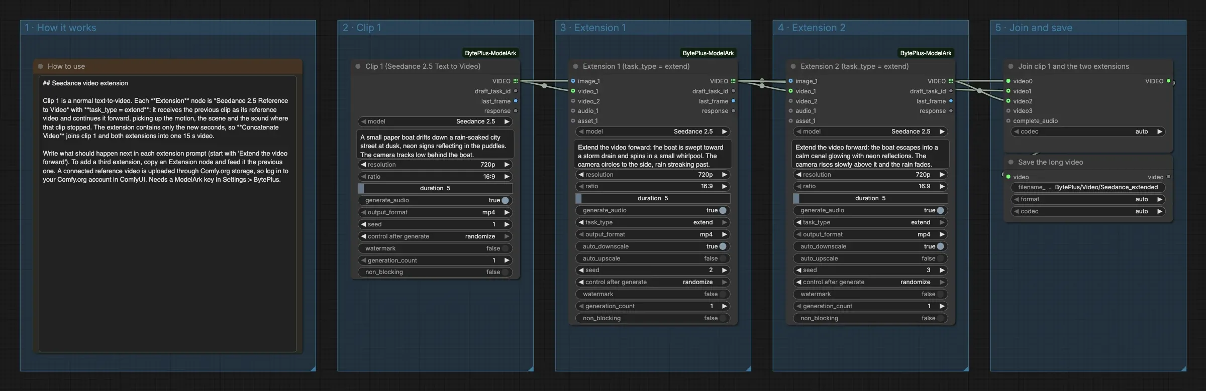
Task: Open output_format dropdown on Extension 2 node
Action: (x=870, y=234)
